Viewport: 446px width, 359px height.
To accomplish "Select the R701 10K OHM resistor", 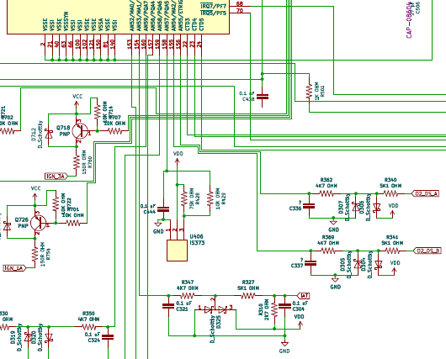I will point(73,223).
